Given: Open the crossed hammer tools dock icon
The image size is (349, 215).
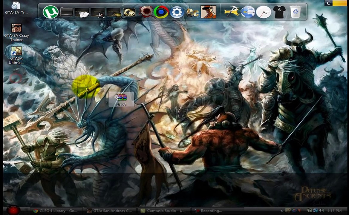Looking at the screenshot, I should click(x=232, y=12).
